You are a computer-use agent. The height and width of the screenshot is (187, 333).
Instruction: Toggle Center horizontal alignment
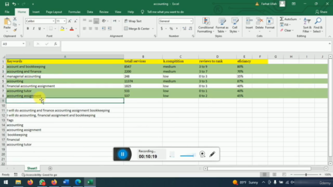click(91, 29)
